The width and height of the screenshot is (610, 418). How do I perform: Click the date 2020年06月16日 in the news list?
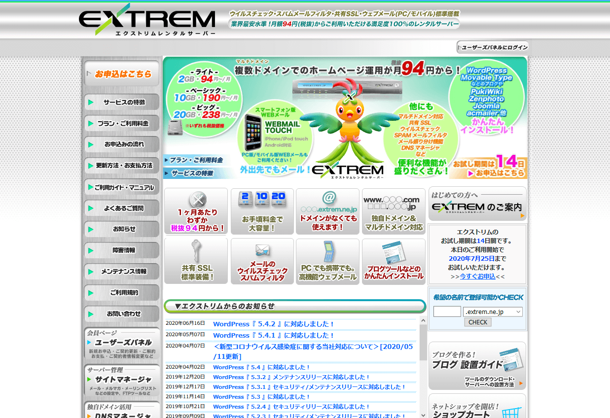[185, 323]
